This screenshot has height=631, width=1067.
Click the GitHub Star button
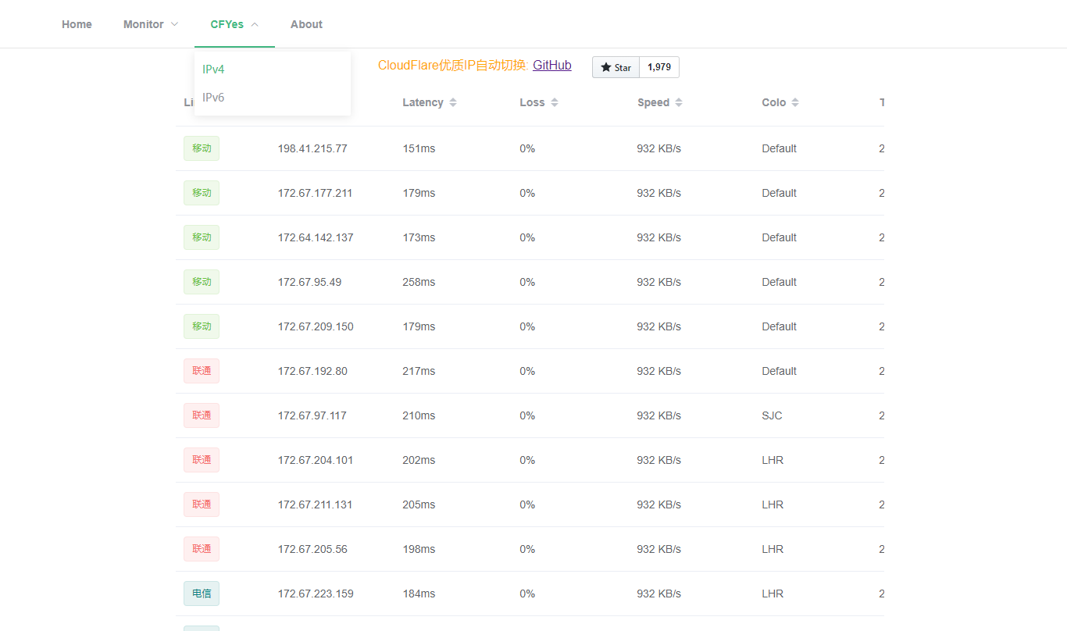[x=616, y=68]
